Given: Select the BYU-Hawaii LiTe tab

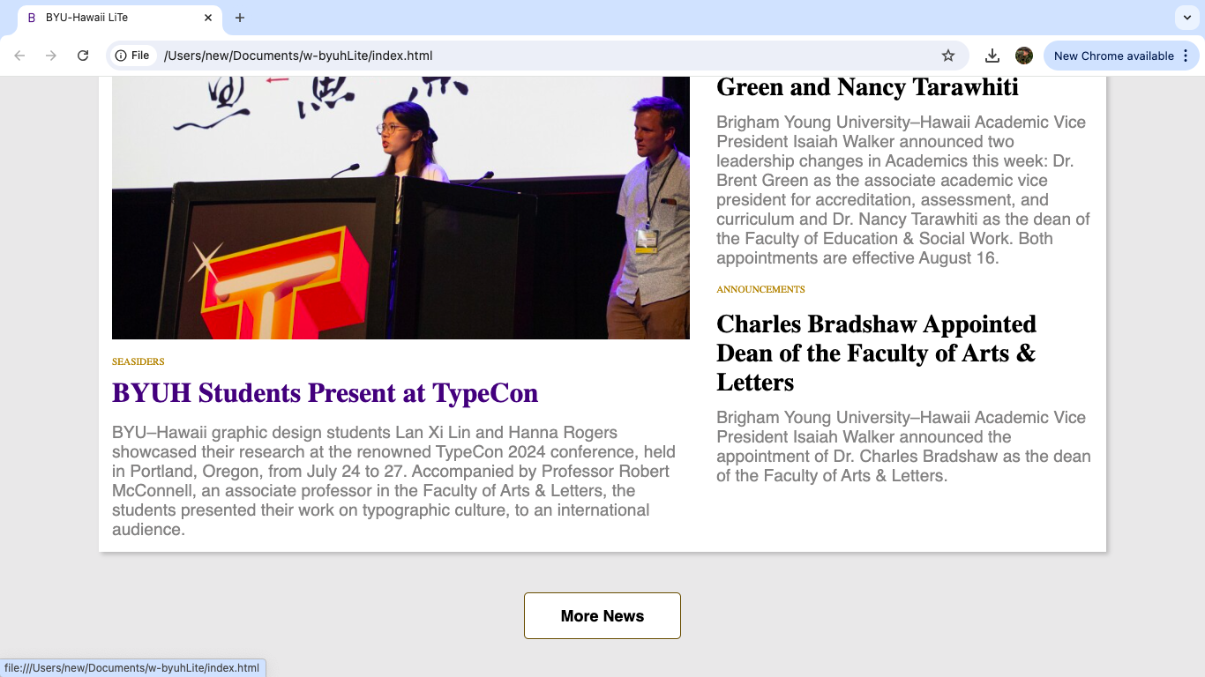Looking at the screenshot, I should click(119, 18).
